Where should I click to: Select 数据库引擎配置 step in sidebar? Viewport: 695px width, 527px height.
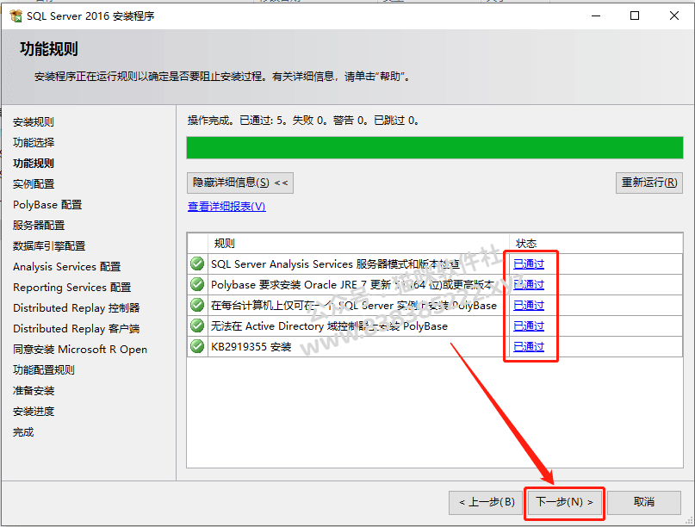(49, 246)
